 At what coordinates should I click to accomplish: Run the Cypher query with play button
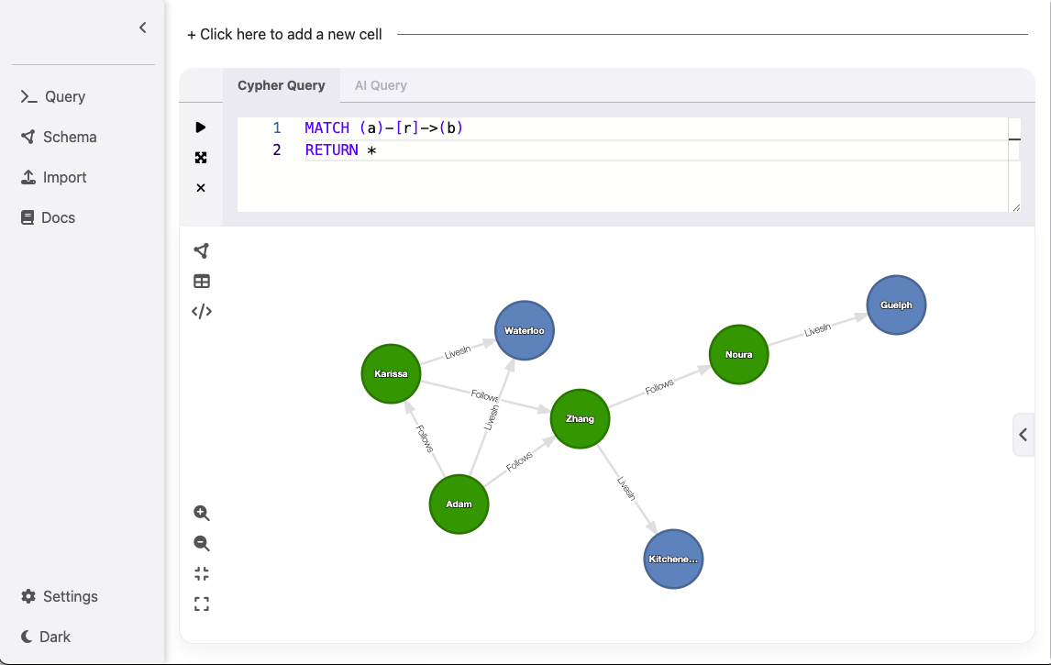(201, 127)
